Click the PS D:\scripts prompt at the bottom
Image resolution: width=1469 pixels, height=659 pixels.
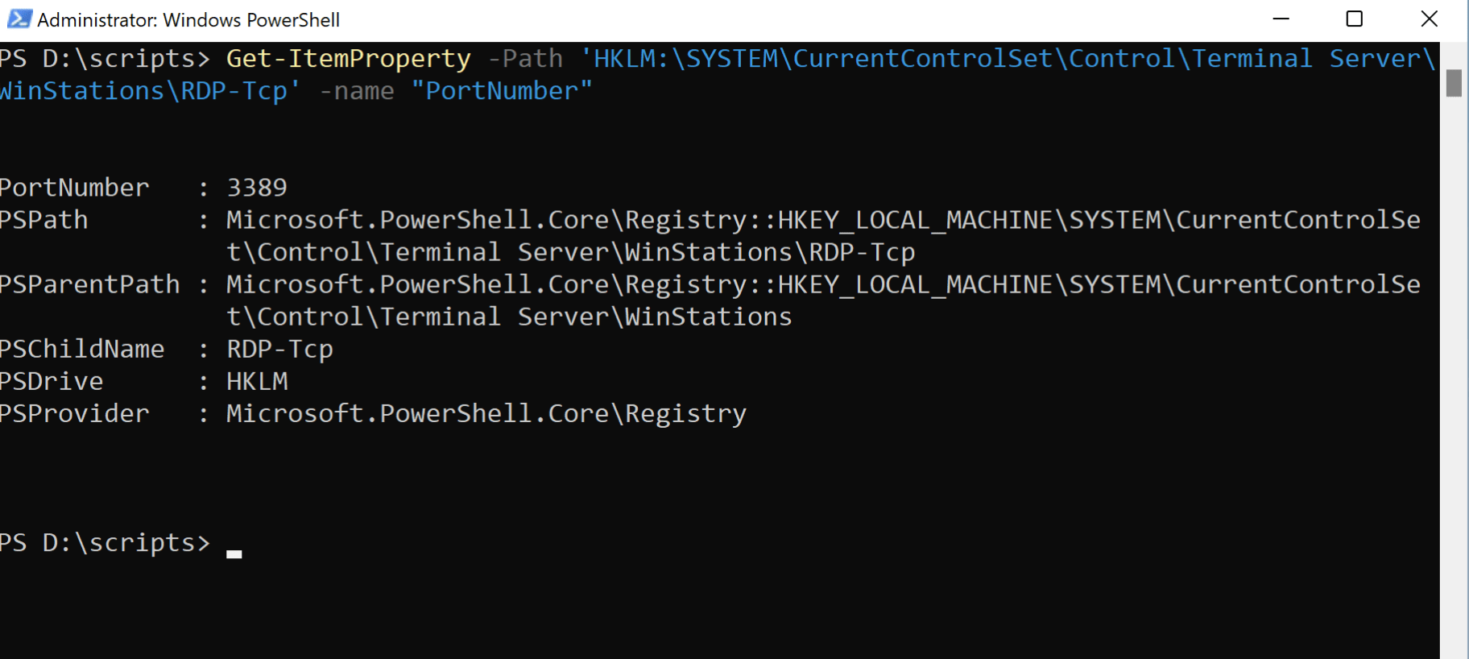point(105,542)
